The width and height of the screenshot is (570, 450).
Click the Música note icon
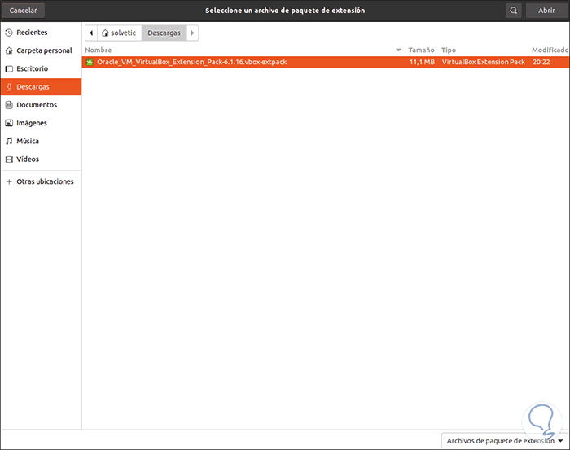click(9, 141)
